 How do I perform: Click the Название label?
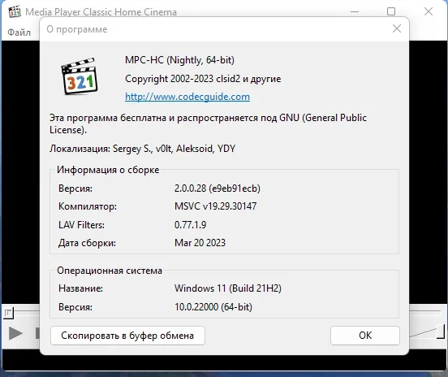pos(80,288)
